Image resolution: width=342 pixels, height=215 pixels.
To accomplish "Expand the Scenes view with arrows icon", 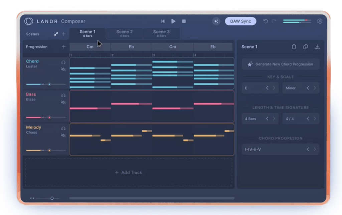I will (x=56, y=34).
